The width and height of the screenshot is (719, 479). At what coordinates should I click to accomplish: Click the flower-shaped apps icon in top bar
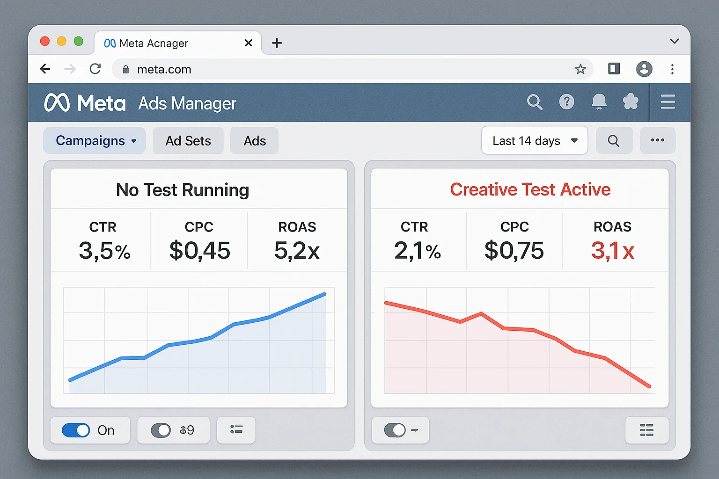click(631, 102)
